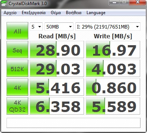Open the Επεξεργασία menu
Screen dimensions: 147x133
pyautogui.click(x=34, y=13)
